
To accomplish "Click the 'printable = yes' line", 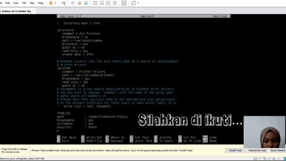I will pyautogui.click(x=75, y=44).
